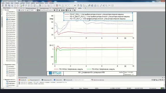Click the data manager table icon
Viewport: 166px width, 93px height.
(6, 5)
